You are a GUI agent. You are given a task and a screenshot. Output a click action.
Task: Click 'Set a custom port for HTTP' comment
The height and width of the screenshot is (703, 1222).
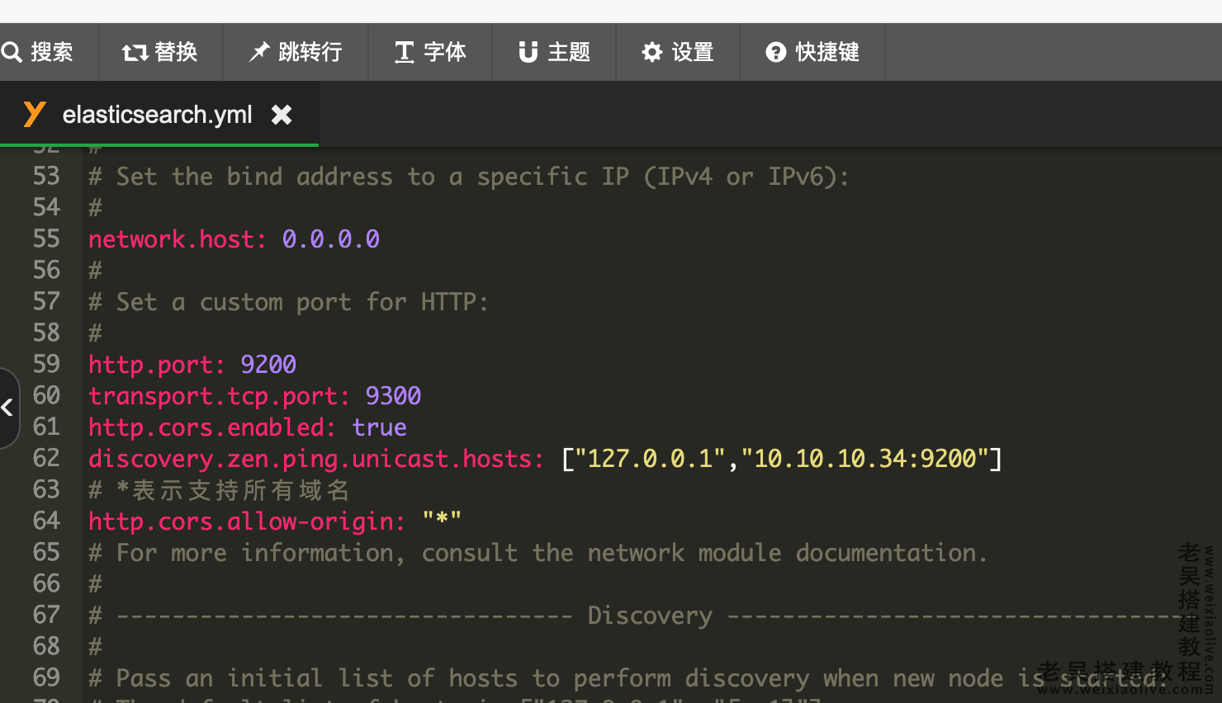288,302
